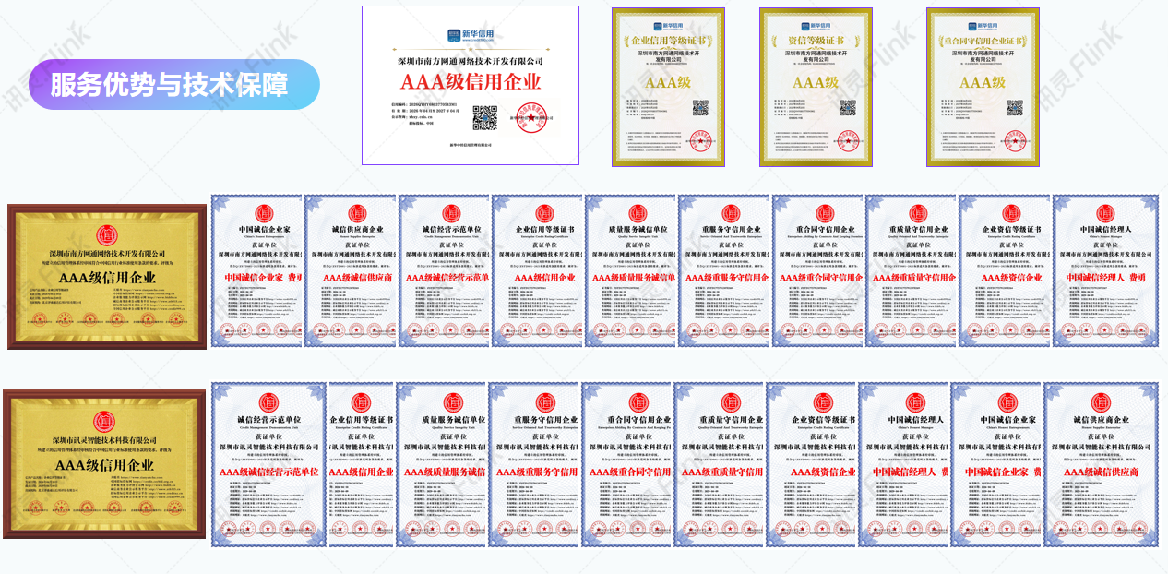Open 讯灵智能 企业资信等级证书 certificate
The height and width of the screenshot is (574, 1168).
tap(811, 464)
